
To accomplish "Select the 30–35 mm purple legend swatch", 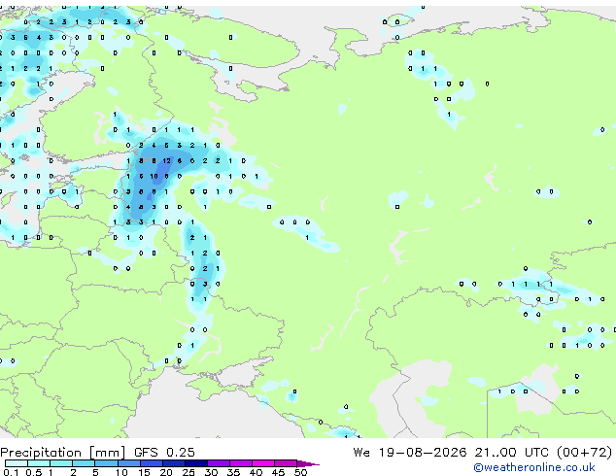I will [218, 463].
